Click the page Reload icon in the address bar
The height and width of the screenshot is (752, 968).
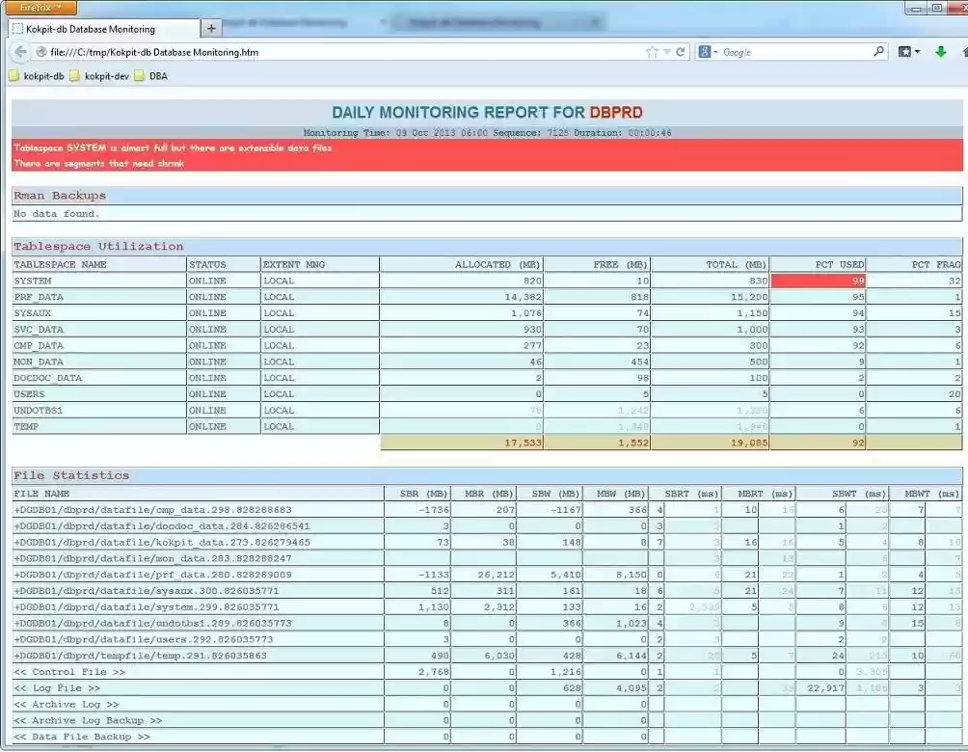coord(680,51)
